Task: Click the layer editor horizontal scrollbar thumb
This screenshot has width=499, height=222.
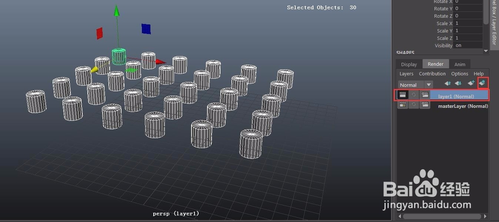Action: pyautogui.click(x=442, y=217)
